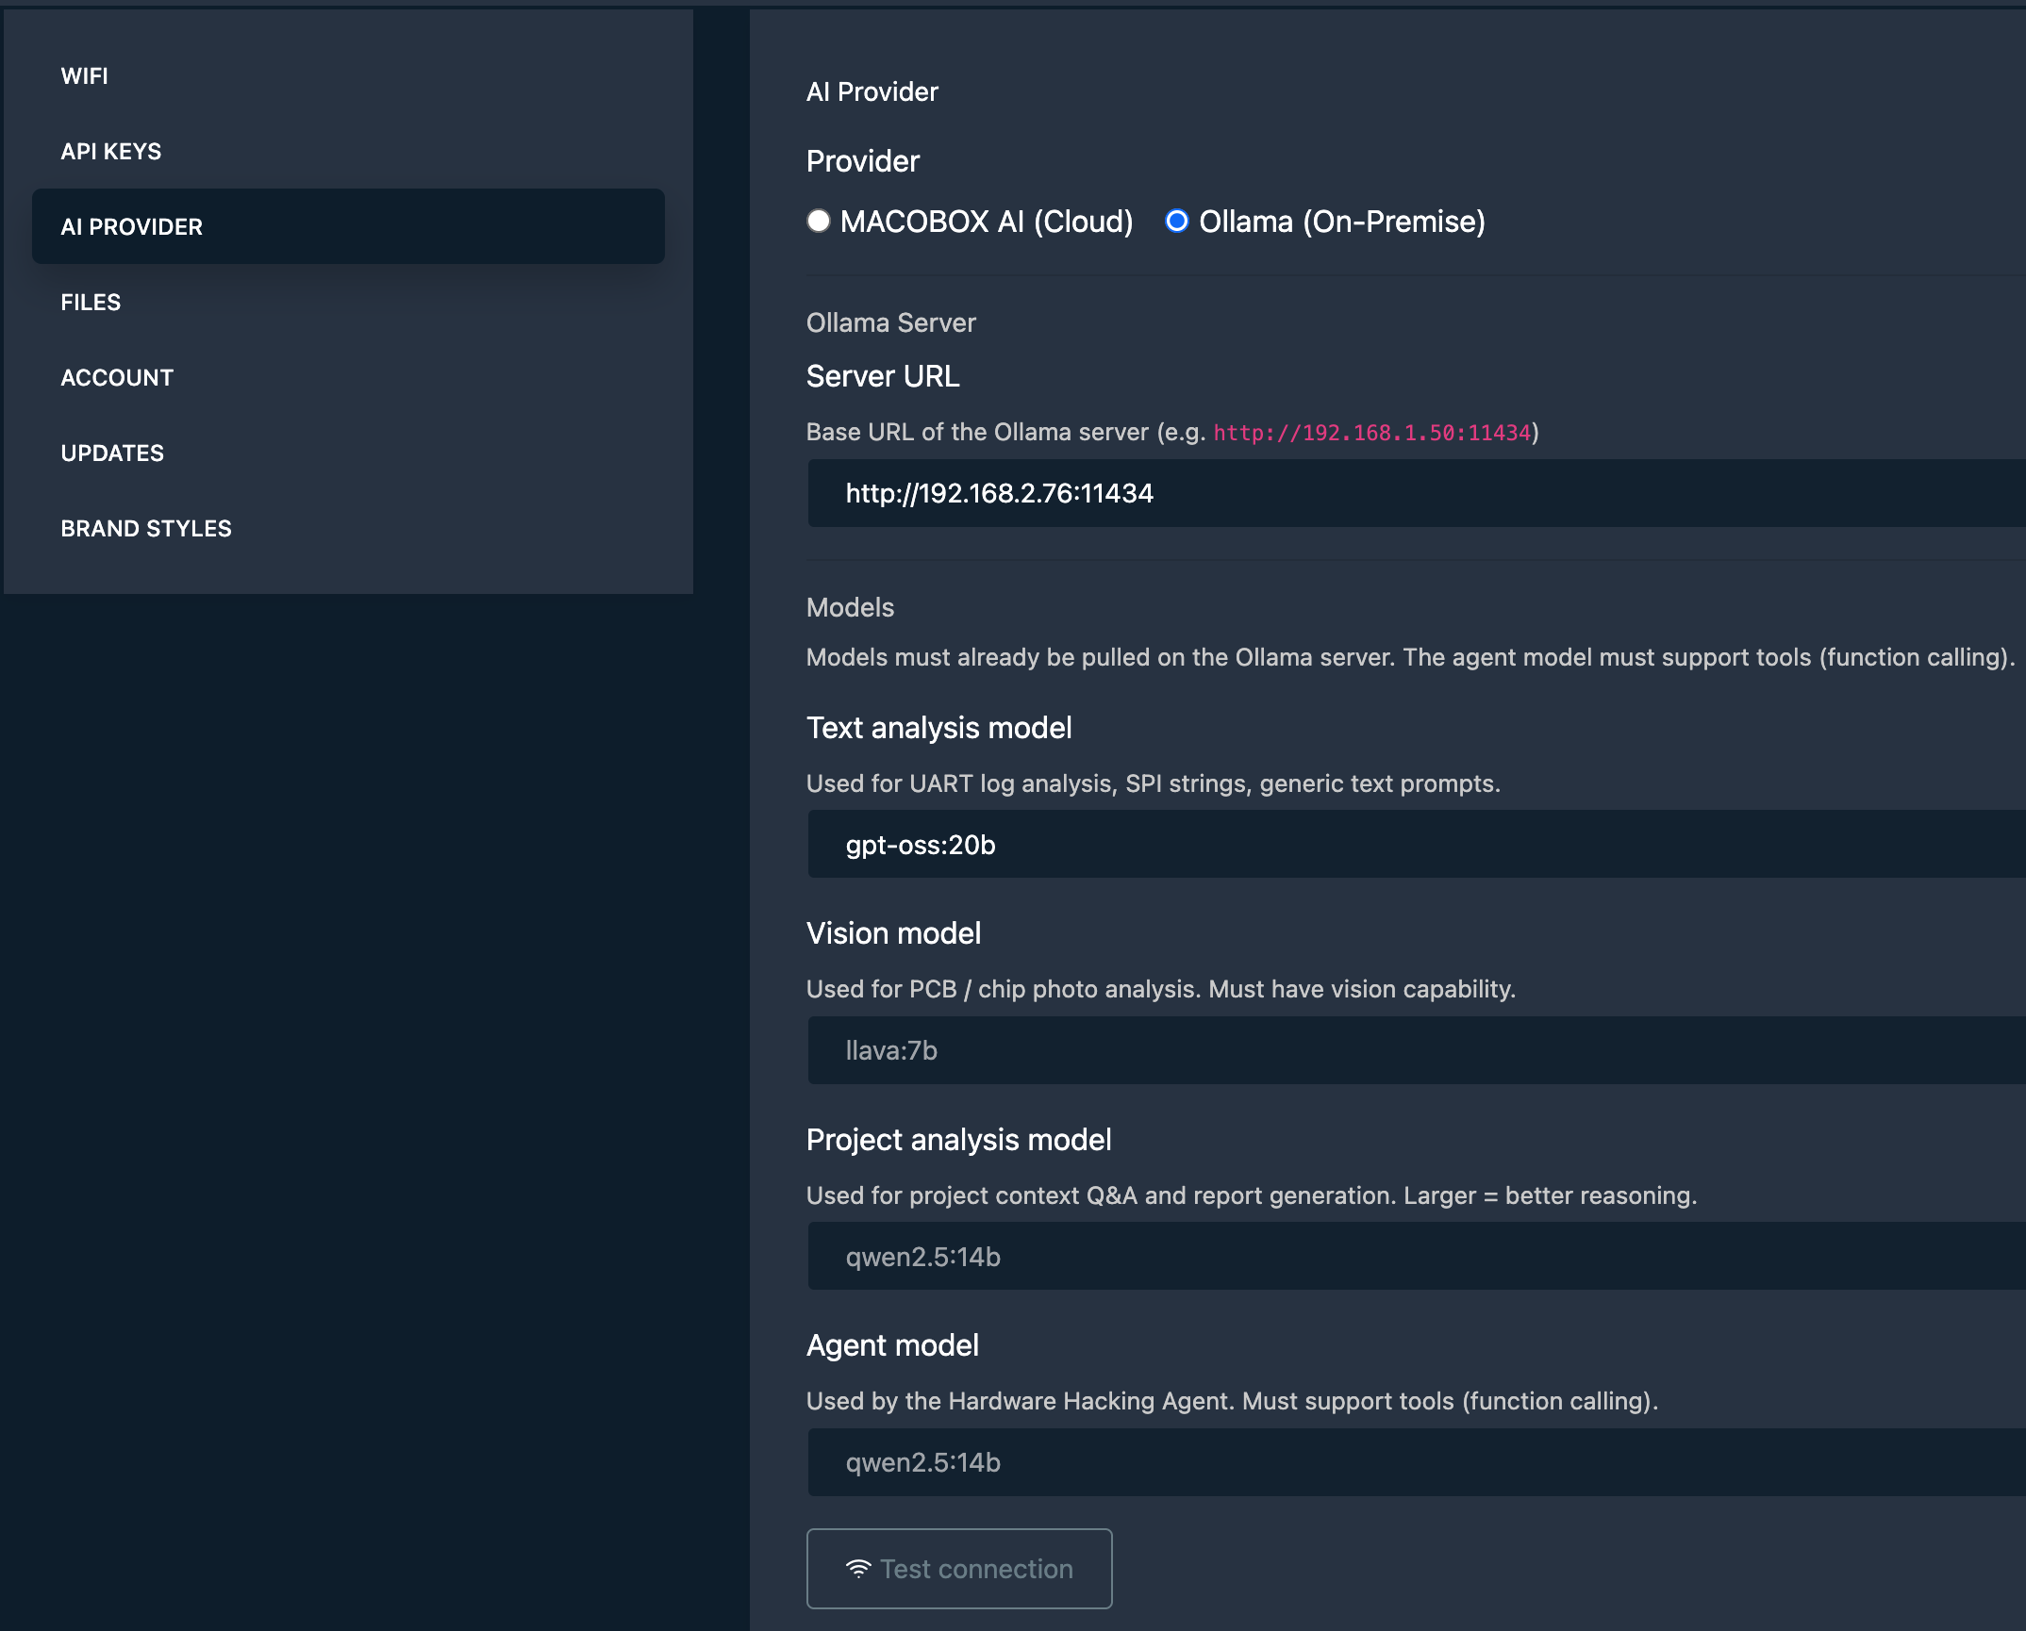The image size is (2026, 1631).
Task: Open the WIFI settings section
Action: pos(84,75)
